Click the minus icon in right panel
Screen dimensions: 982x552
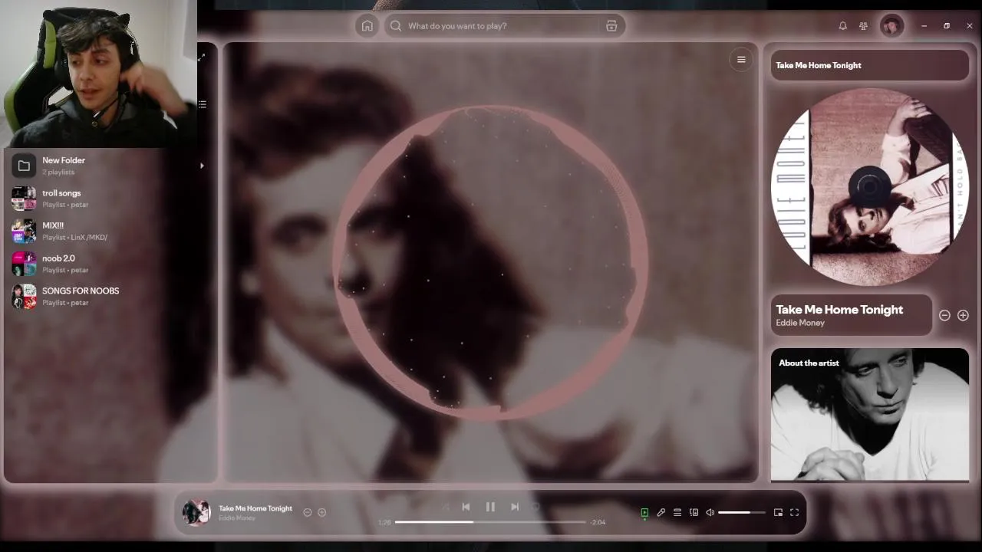[x=944, y=315]
